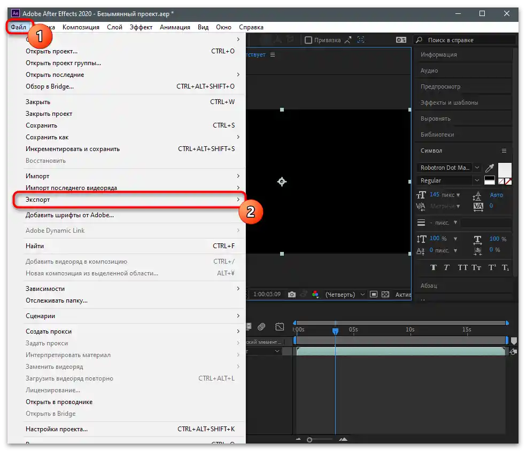Click the snapshot camera icon in the viewer
This screenshot has height=451, width=526.
click(x=292, y=295)
